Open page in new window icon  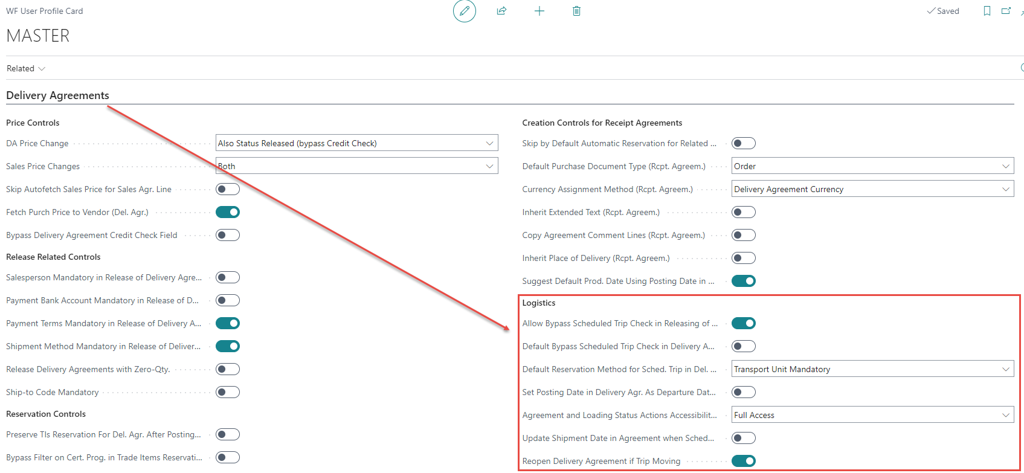pyautogui.click(x=1006, y=11)
